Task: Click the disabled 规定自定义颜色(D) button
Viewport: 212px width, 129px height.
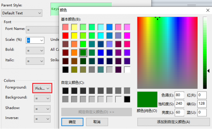Action: point(97,112)
